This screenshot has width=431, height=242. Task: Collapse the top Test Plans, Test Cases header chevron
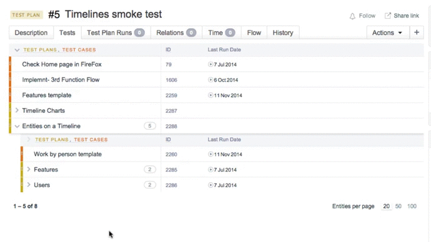point(17,50)
